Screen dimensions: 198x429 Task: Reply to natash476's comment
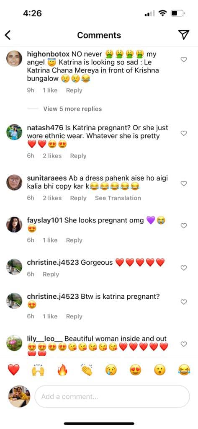tap(78, 156)
